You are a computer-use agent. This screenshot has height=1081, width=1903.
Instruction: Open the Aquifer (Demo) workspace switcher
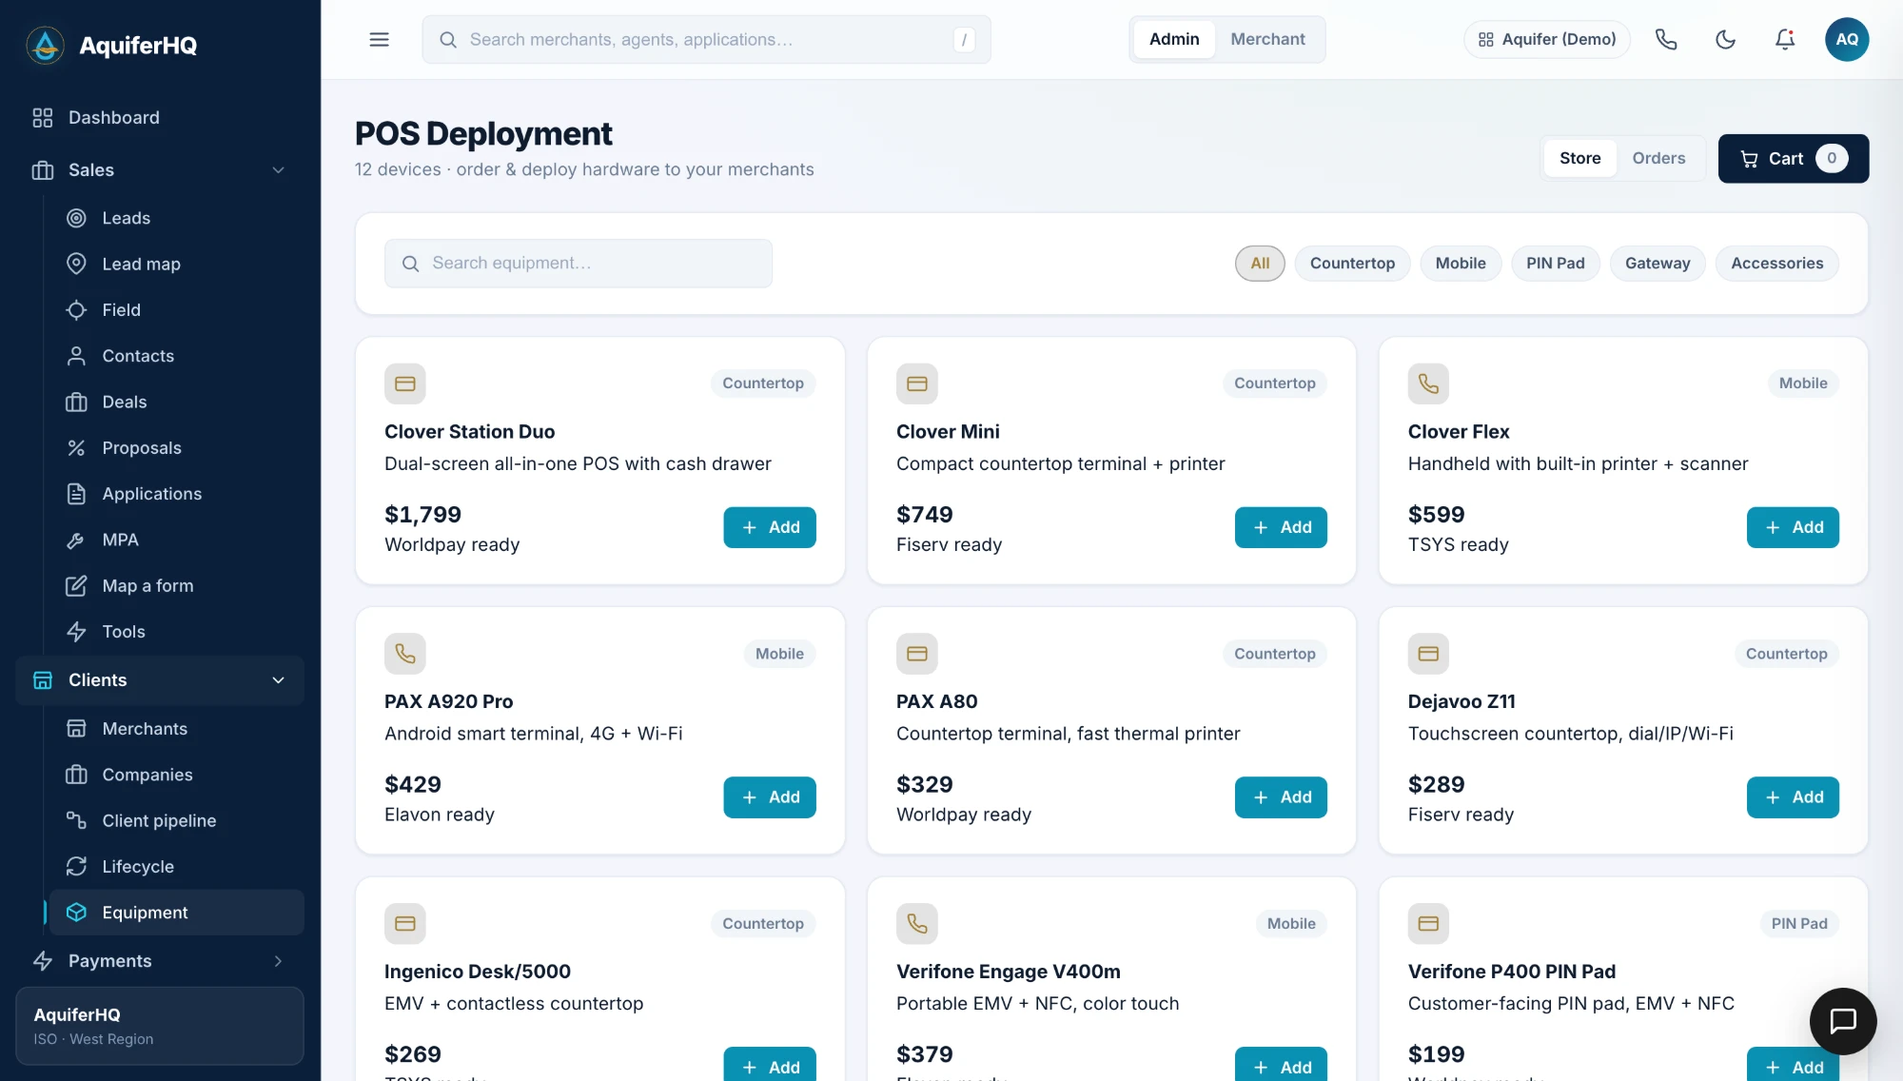coord(1546,39)
